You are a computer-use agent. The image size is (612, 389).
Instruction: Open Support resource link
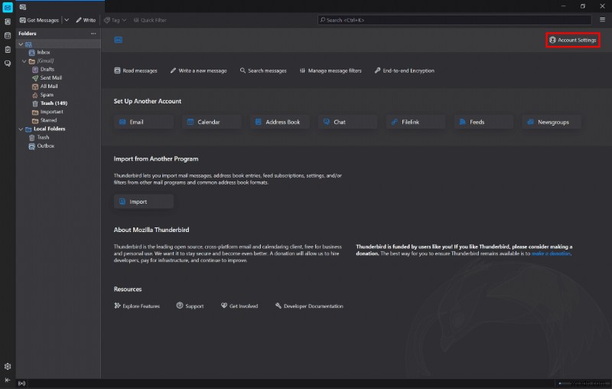coord(190,306)
